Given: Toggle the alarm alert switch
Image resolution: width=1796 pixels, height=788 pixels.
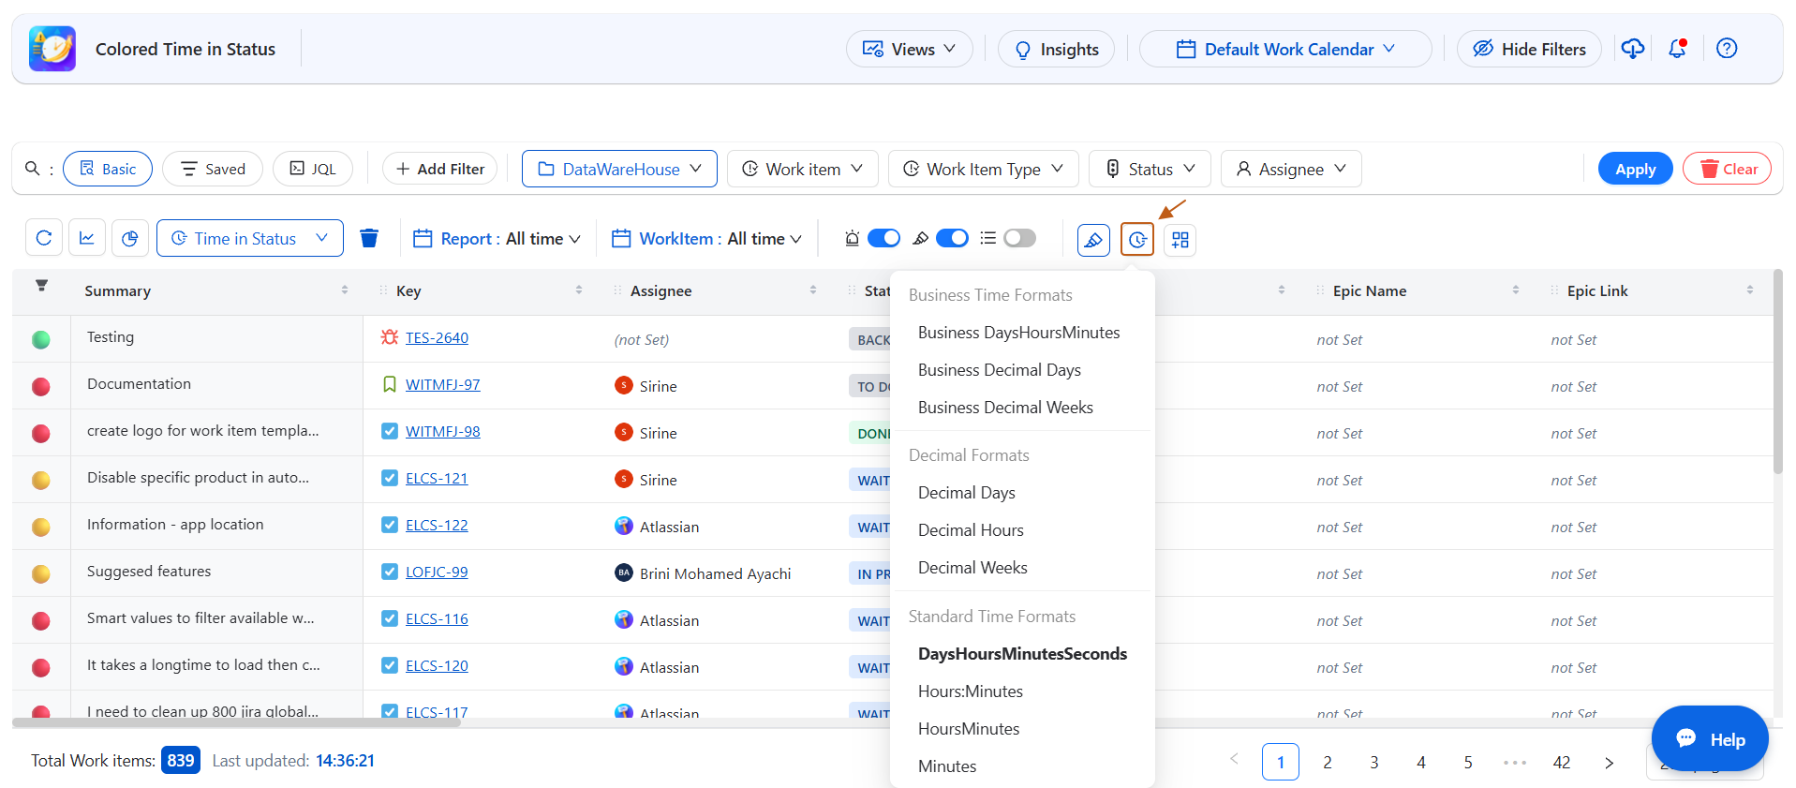Looking at the screenshot, I should tap(883, 238).
